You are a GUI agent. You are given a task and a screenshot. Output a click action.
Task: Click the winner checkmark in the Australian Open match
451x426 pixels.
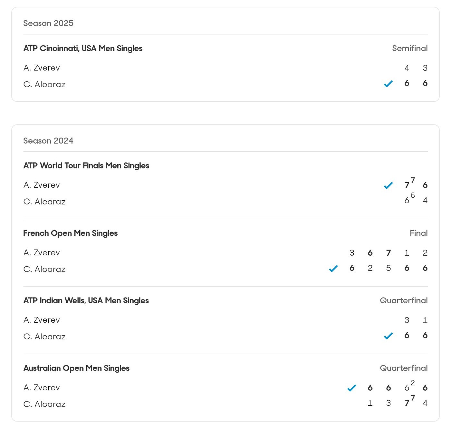[351, 388]
